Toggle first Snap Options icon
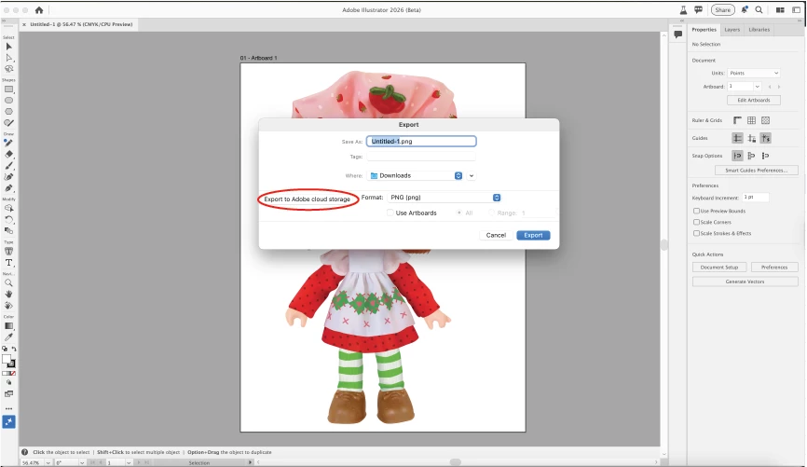 click(x=737, y=156)
